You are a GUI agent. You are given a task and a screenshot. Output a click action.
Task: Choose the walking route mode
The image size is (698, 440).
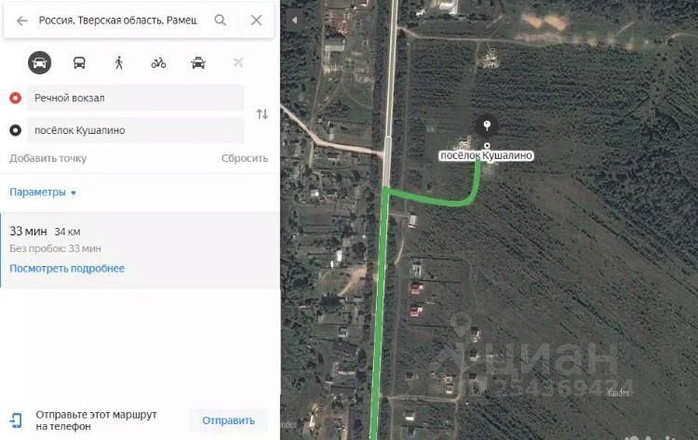(x=119, y=62)
